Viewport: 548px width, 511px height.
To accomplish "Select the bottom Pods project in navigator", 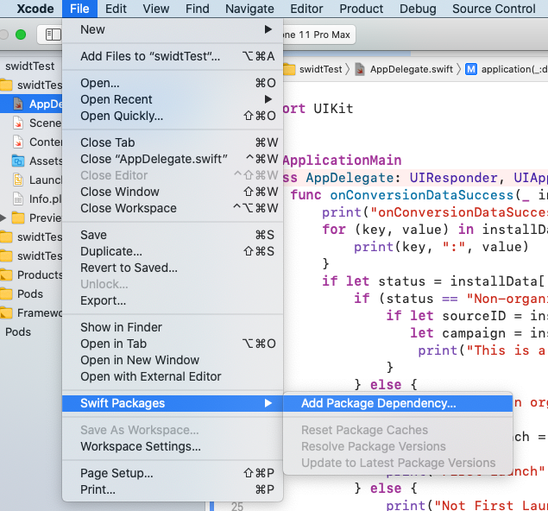I will click(18, 331).
